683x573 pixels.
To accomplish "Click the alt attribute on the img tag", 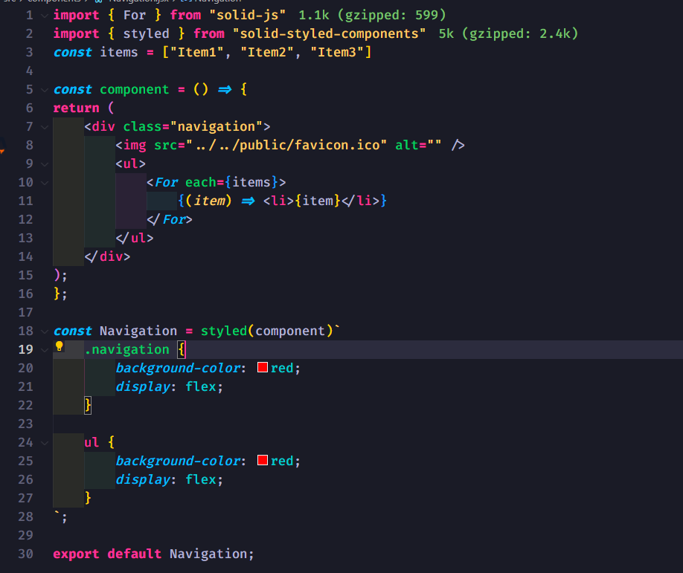I will 418,145.
